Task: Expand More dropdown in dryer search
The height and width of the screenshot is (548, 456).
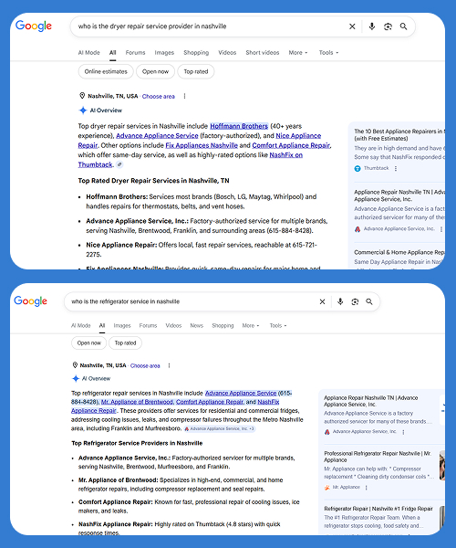Action: point(298,53)
